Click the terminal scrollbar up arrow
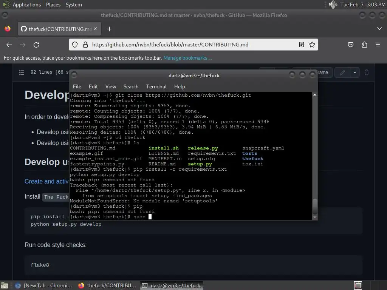The height and width of the screenshot is (290, 387). tap(315, 95)
